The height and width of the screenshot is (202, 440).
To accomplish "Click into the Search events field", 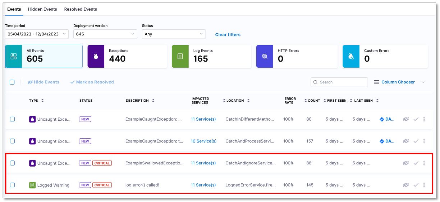I will tap(342, 82).
